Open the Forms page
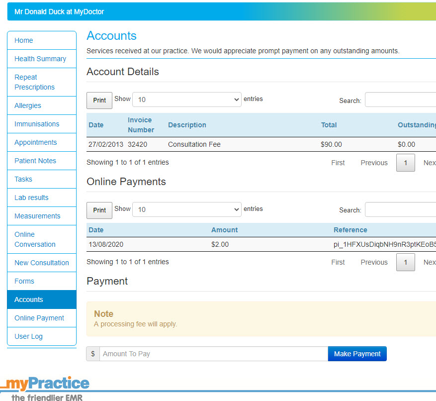436x401 pixels. [42, 281]
